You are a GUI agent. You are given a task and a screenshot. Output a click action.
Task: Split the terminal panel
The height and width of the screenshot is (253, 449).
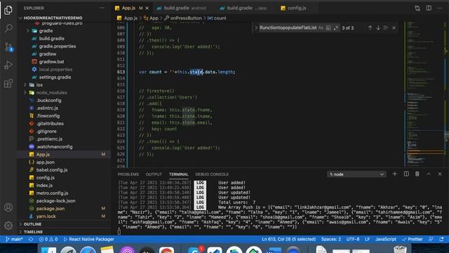coord(406,174)
